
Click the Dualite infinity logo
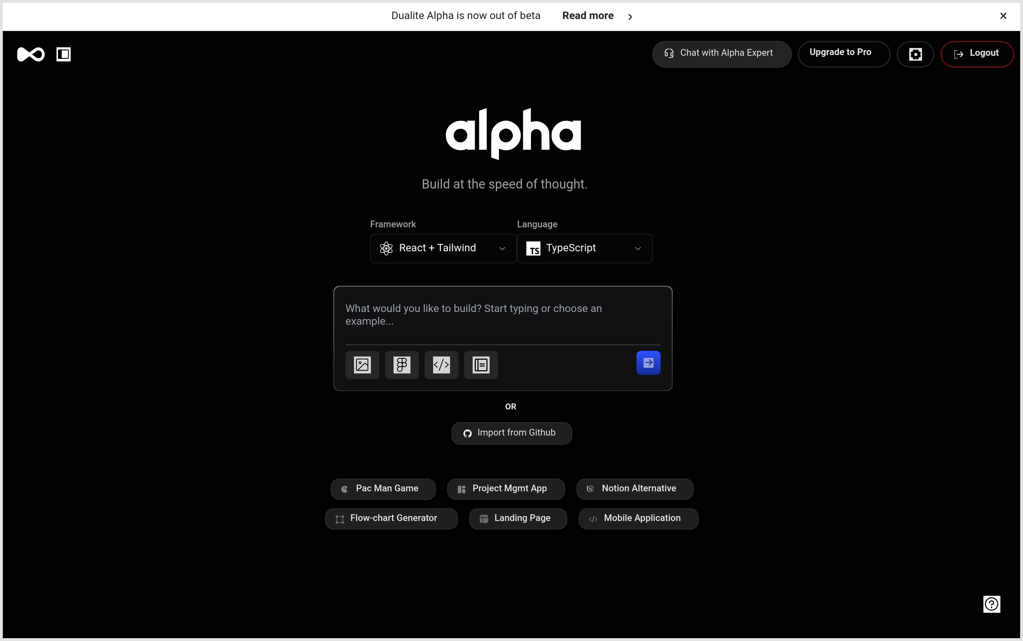click(30, 54)
